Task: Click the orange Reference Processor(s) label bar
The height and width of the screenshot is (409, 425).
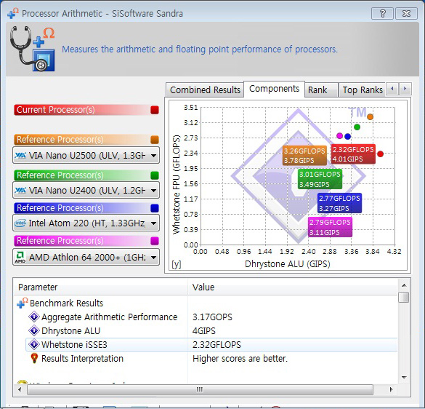Action: click(x=86, y=140)
